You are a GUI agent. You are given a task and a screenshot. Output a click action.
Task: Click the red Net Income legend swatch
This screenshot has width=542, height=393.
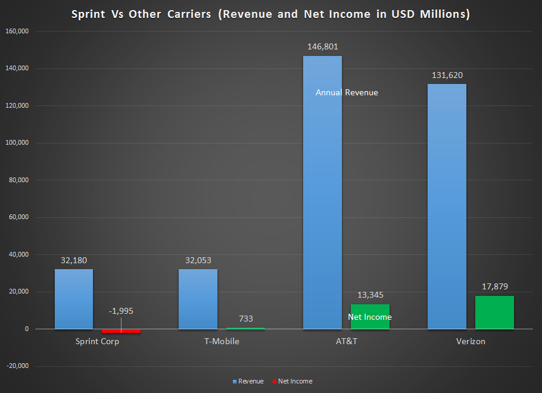click(x=275, y=382)
